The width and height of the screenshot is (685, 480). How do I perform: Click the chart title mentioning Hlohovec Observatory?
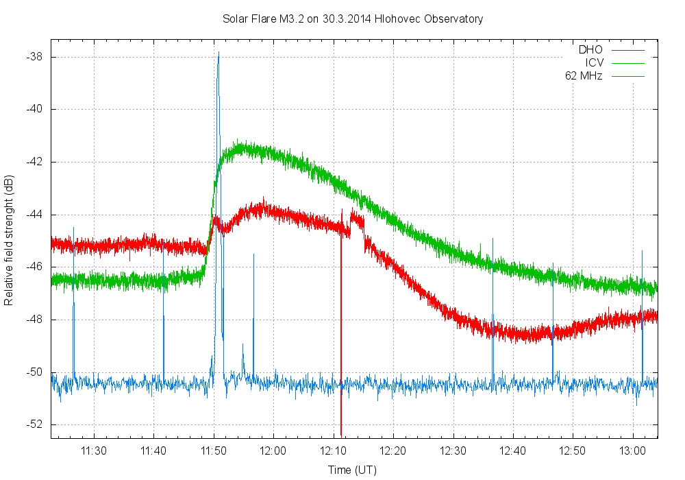tap(353, 19)
